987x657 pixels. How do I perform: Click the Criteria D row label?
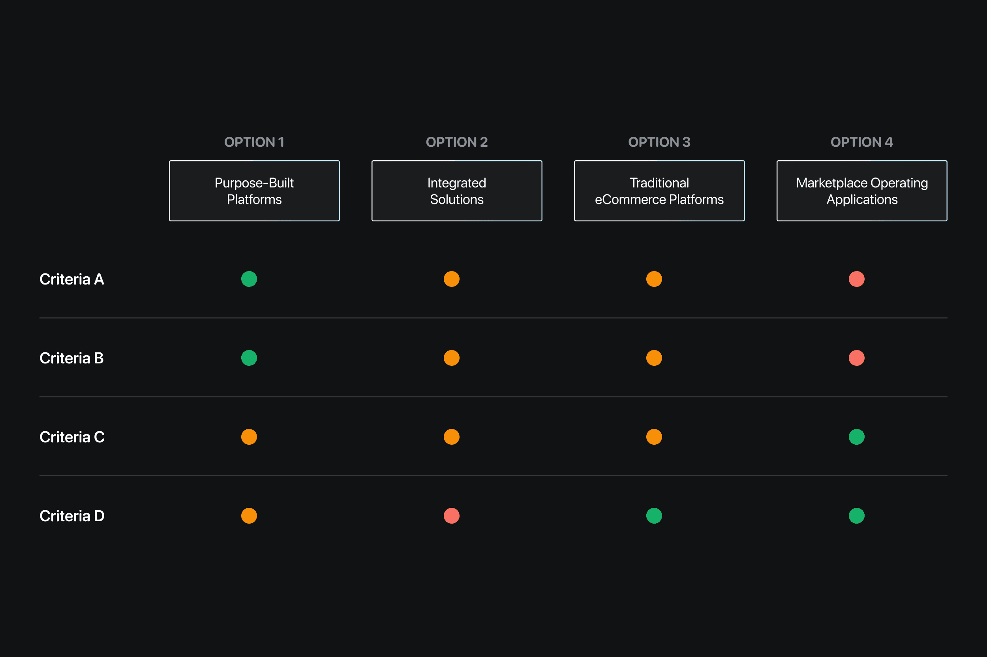pyautogui.click(x=72, y=516)
